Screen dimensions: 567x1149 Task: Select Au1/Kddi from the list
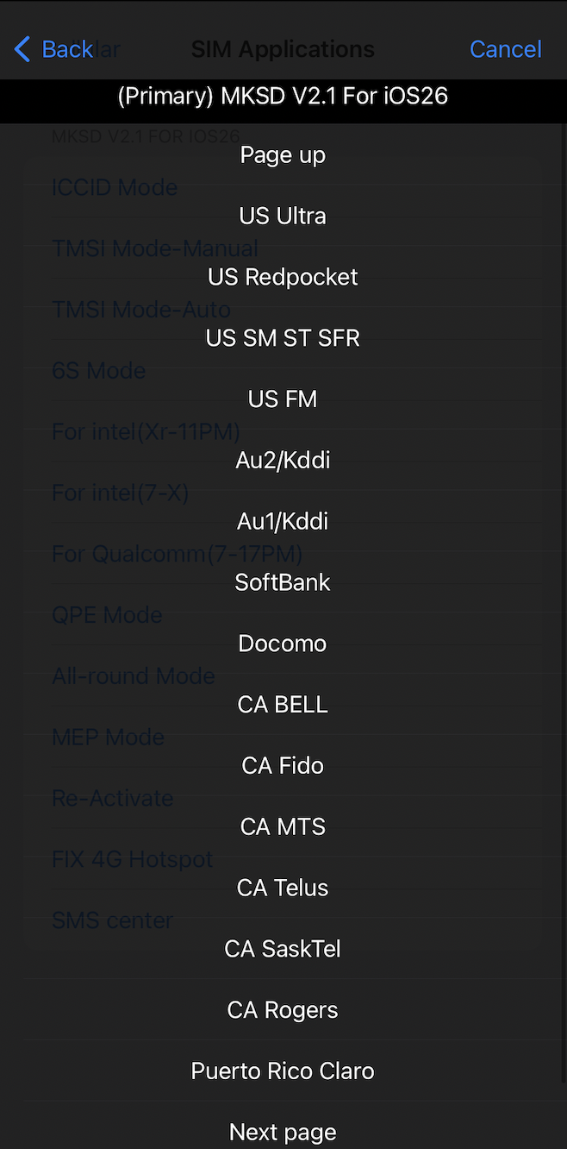pos(283,522)
